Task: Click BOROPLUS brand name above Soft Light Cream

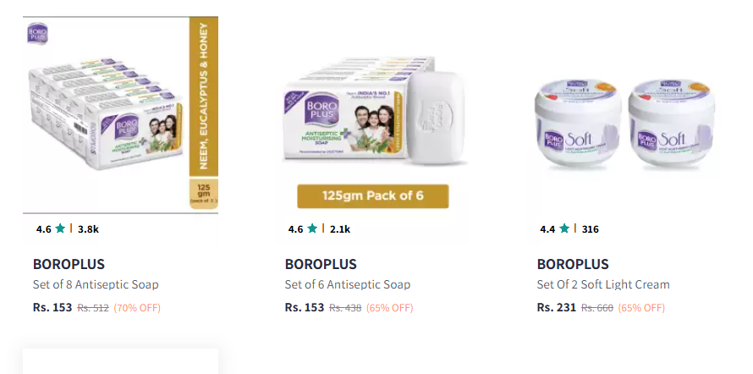Action: click(573, 264)
